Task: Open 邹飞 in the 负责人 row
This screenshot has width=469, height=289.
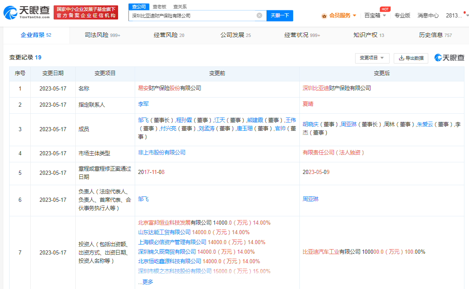Action: 143,199
